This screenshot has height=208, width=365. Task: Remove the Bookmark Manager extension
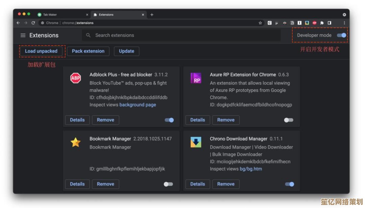[105, 184]
